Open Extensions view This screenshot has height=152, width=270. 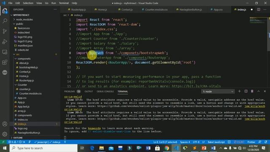tap(5, 62)
